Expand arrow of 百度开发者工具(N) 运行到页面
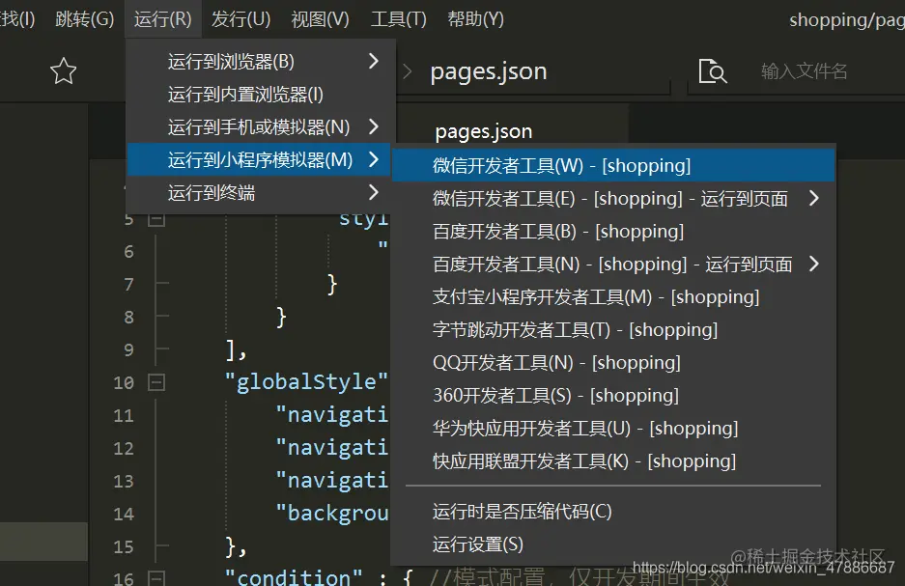The width and height of the screenshot is (905, 586). pyautogui.click(x=814, y=264)
